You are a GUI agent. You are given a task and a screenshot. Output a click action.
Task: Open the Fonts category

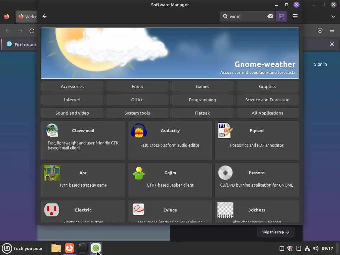point(137,87)
